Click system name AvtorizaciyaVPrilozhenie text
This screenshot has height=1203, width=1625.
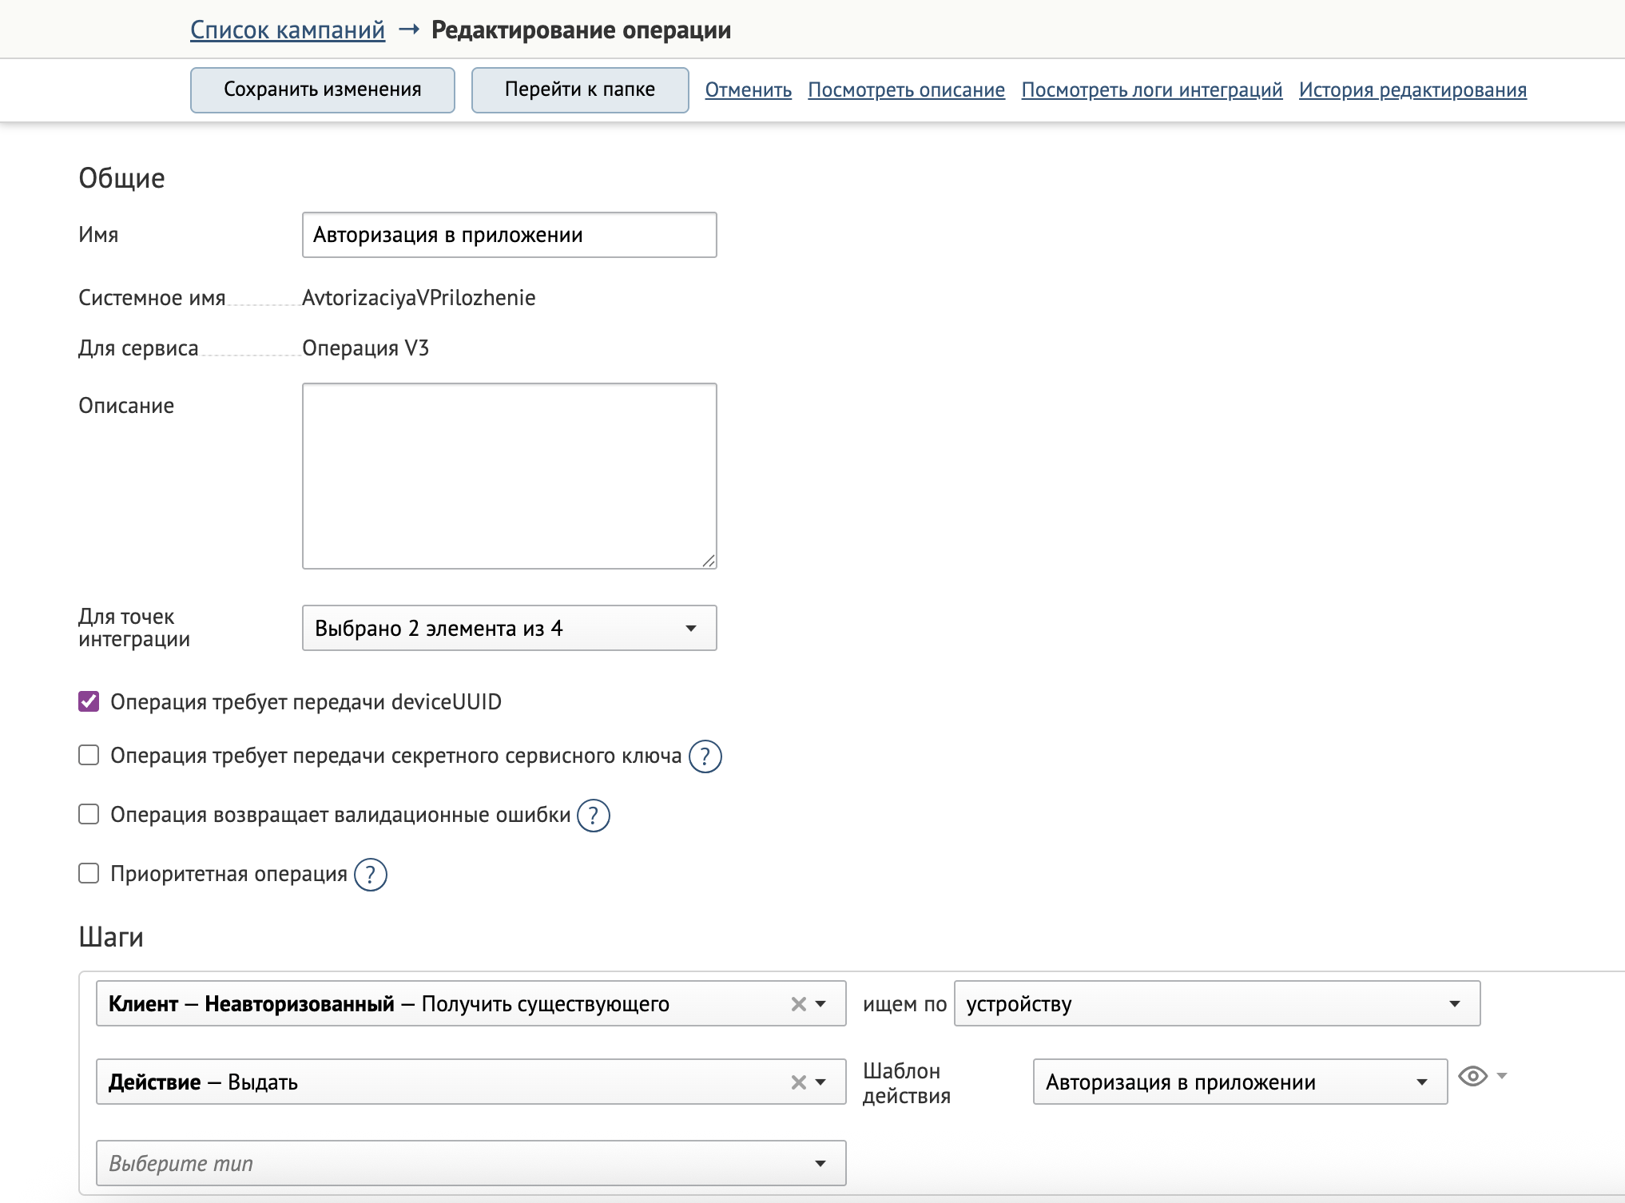pyautogui.click(x=419, y=298)
